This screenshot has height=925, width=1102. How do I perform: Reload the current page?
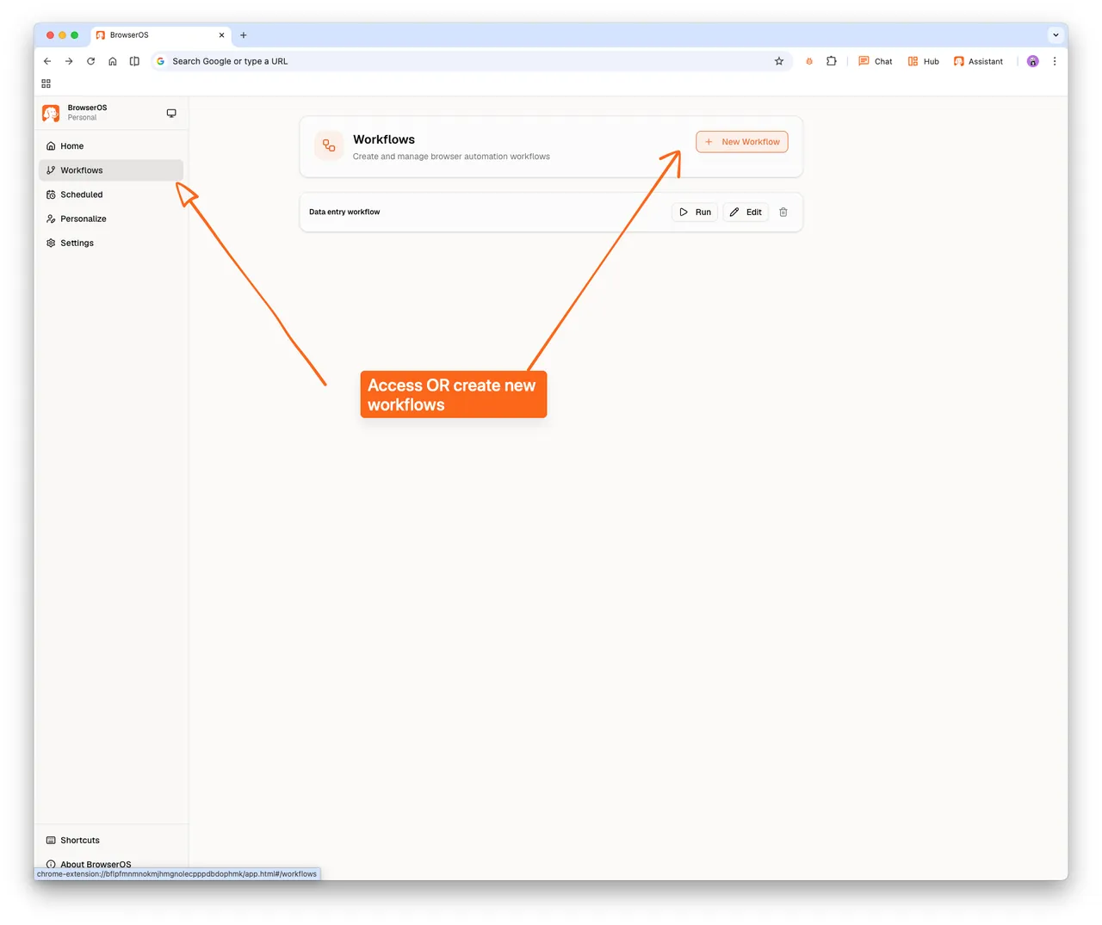[90, 61]
